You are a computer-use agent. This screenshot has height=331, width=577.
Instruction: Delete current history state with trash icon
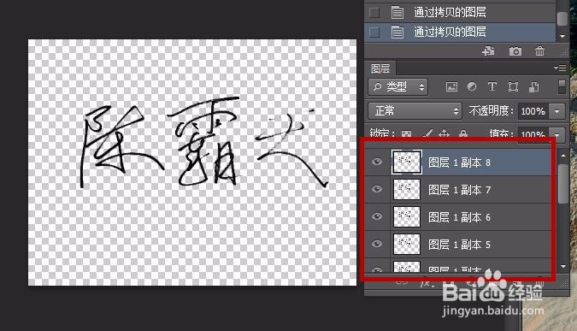[x=540, y=51]
